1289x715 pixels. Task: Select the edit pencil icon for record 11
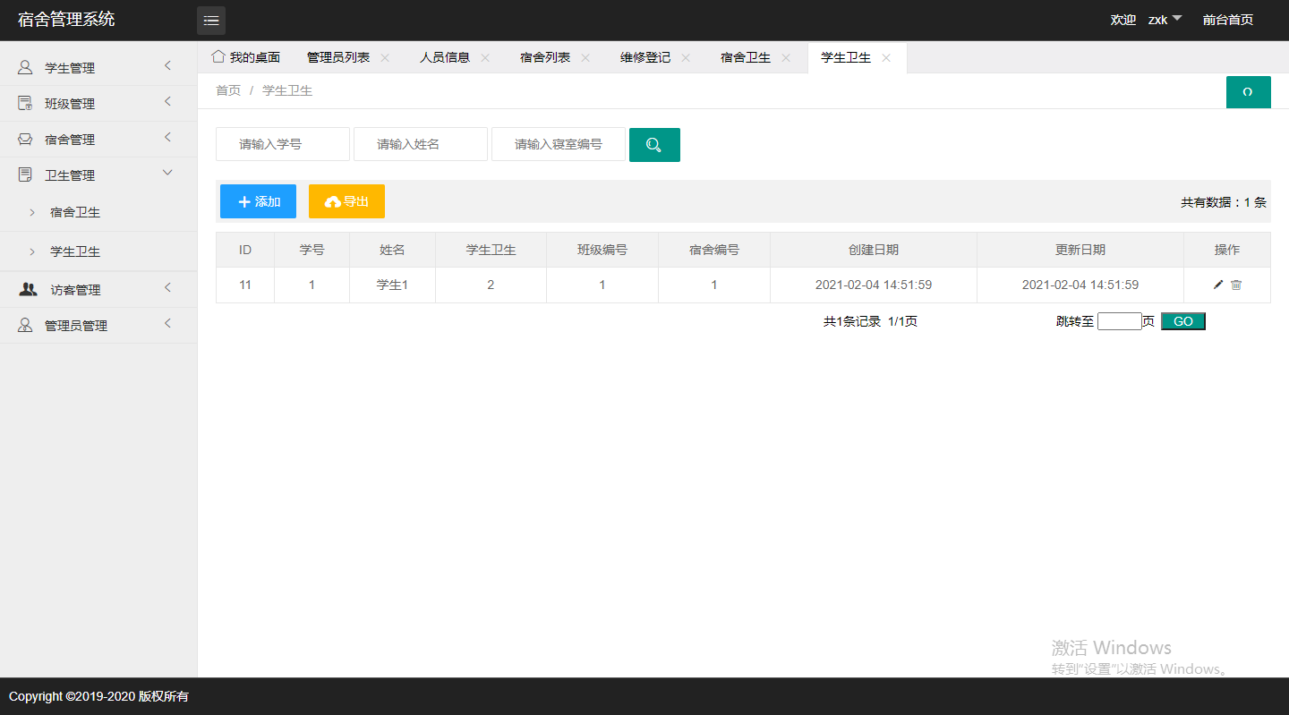point(1217,285)
